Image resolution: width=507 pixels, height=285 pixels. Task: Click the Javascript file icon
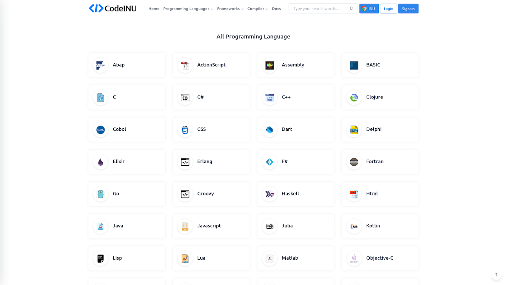(x=185, y=226)
